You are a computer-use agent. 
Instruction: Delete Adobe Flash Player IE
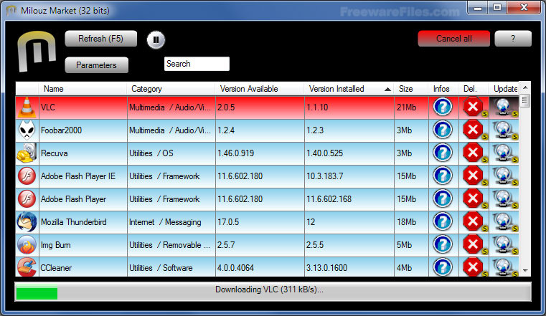tap(473, 176)
